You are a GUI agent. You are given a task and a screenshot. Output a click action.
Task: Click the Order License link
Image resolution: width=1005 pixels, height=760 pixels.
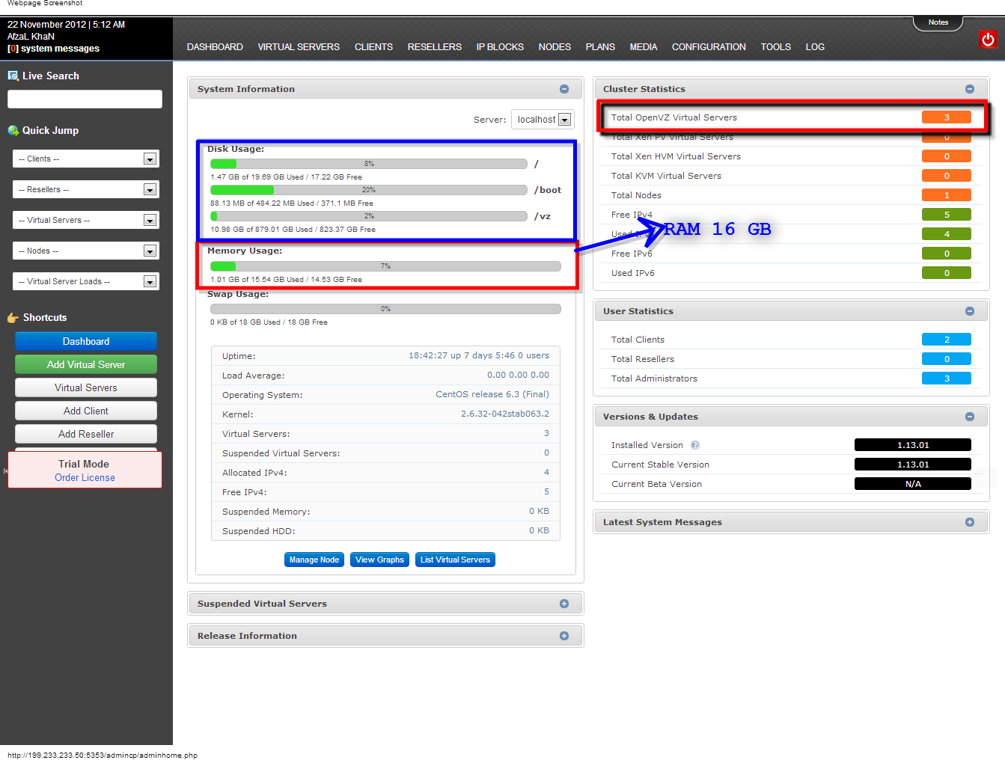click(85, 478)
